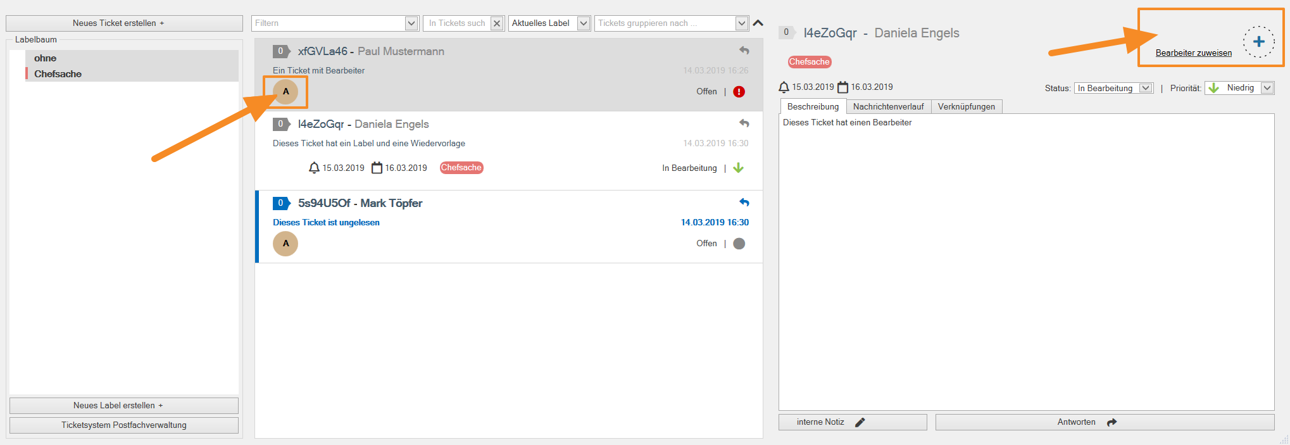Click reply arrow on Mark Töpfer ticket
Image resolution: width=1290 pixels, height=445 pixels.
[744, 203]
